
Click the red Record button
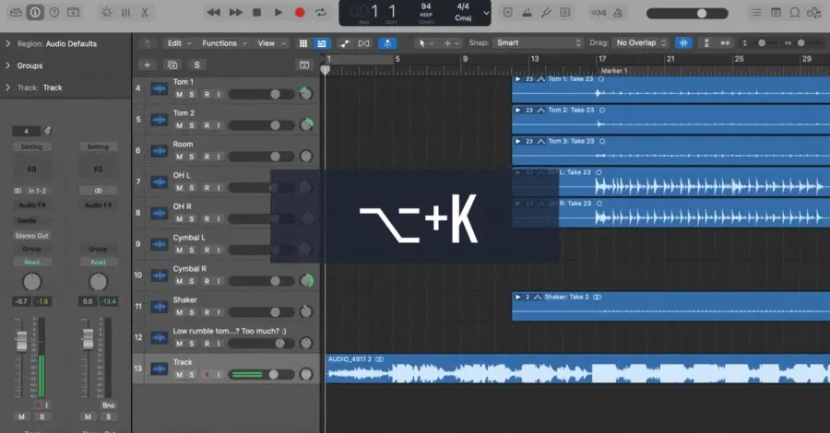(300, 12)
